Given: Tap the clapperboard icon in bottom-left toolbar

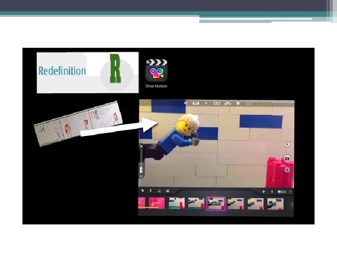Looking at the screenshot, I should tap(168, 191).
